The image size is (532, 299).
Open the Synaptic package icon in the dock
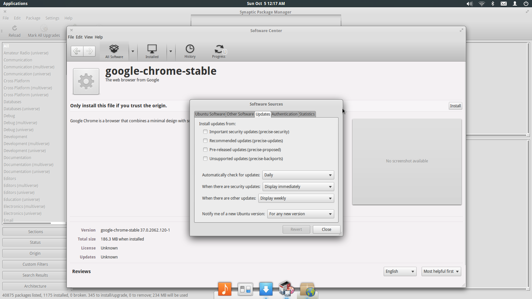pyautogui.click(x=286, y=288)
